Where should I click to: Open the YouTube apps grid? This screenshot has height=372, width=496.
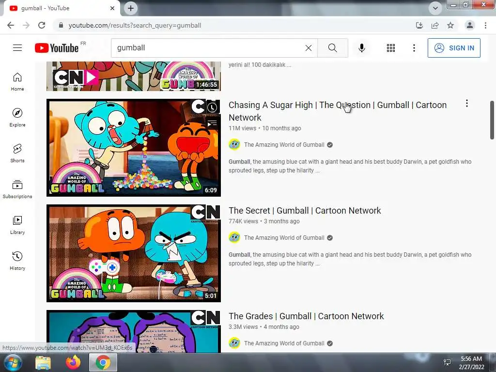[391, 48]
